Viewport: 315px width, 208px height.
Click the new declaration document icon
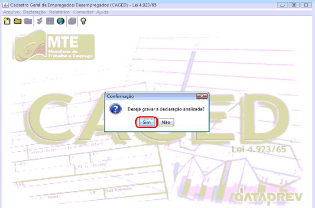7,21
